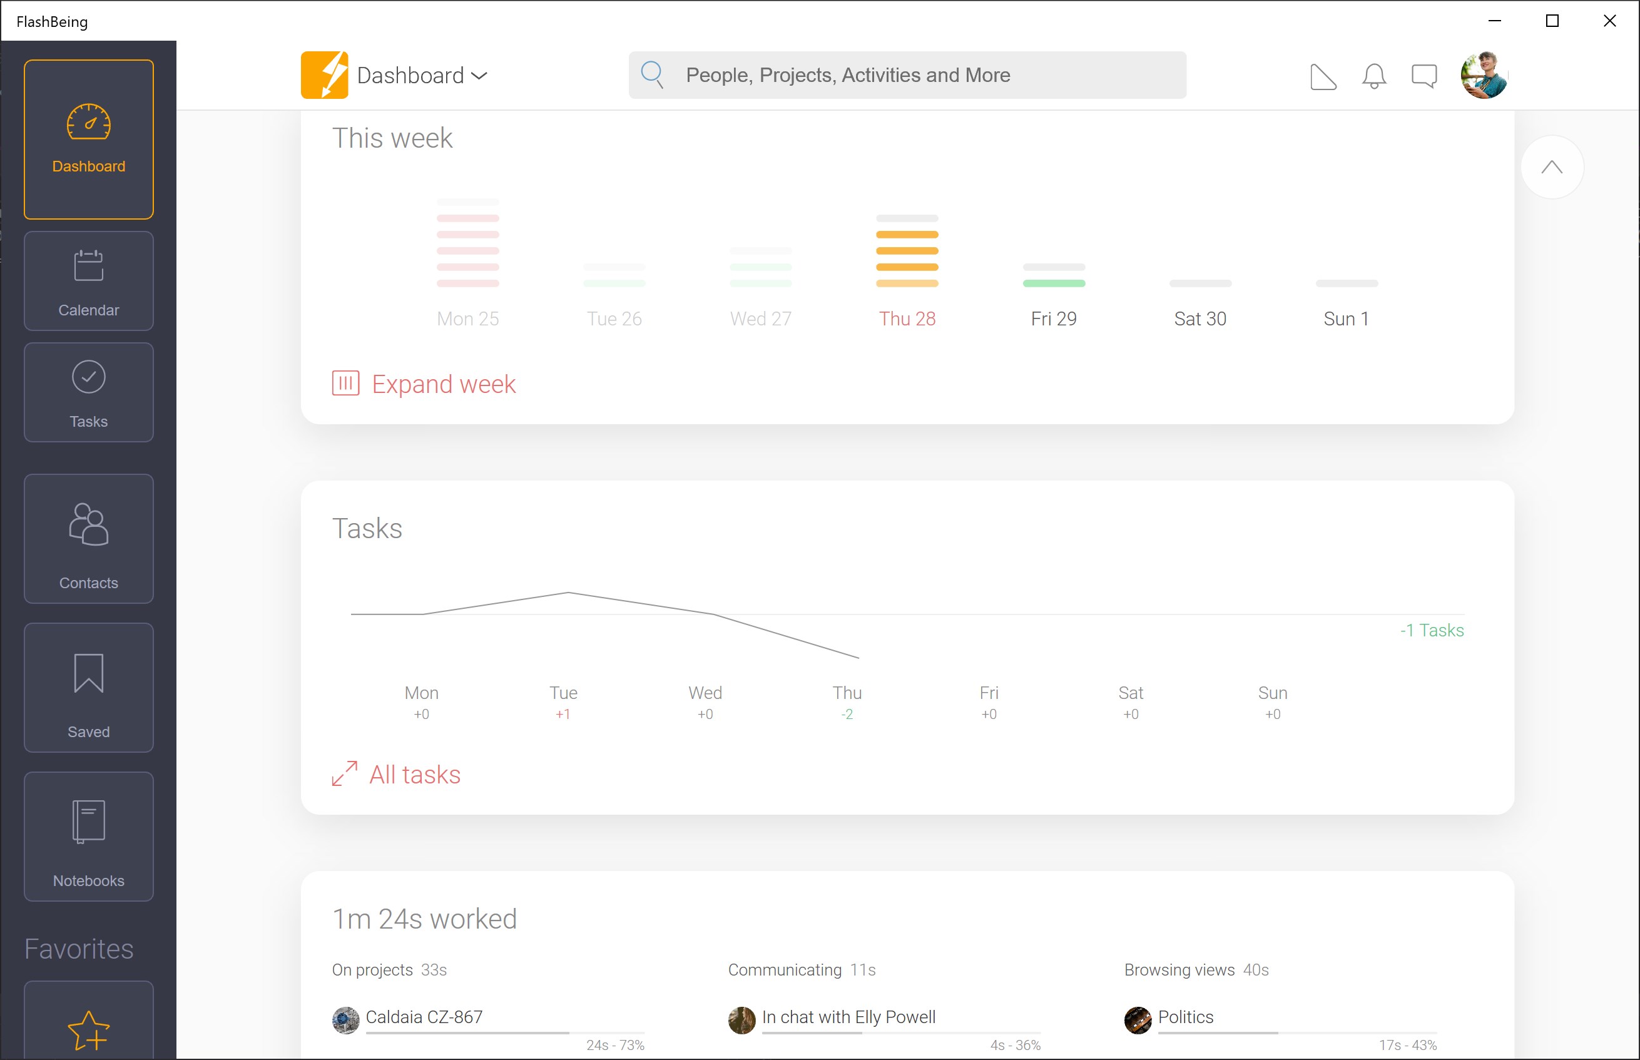Viewport: 1640px width, 1060px height.
Task: Open the Notebooks section
Action: [x=88, y=836]
